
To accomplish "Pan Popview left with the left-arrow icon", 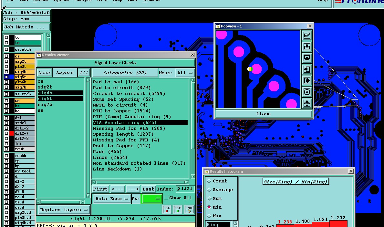I will point(307,69).
